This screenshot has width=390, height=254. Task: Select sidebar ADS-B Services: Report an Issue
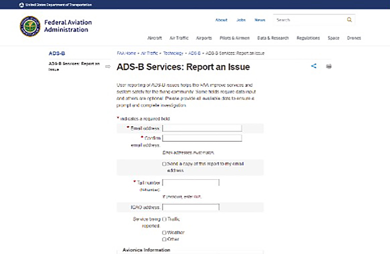point(74,66)
